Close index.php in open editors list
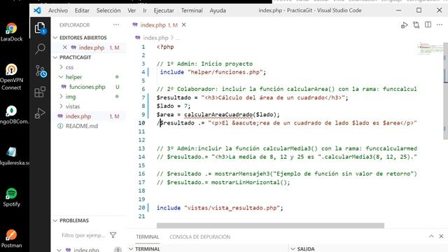 (65, 48)
